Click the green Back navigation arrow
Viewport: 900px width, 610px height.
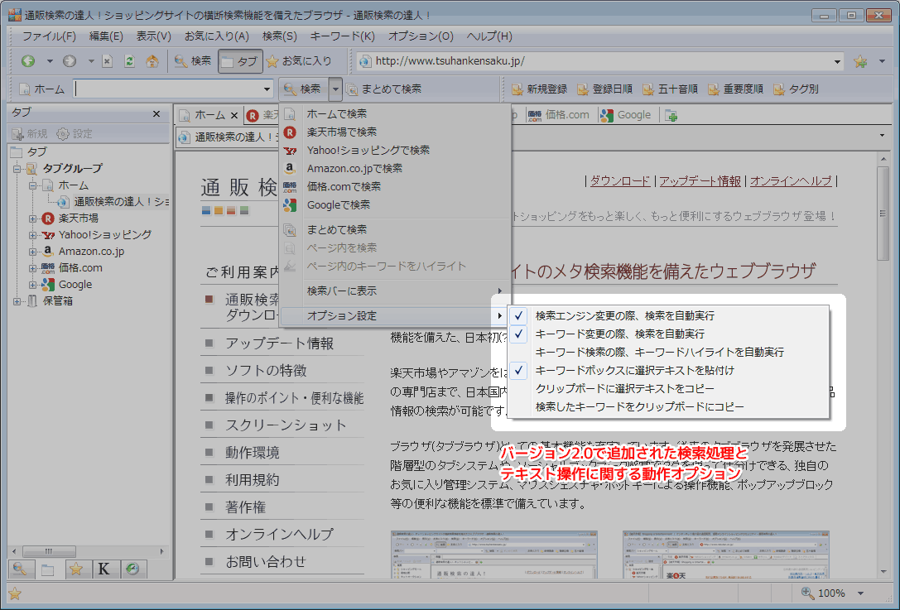click(27, 61)
